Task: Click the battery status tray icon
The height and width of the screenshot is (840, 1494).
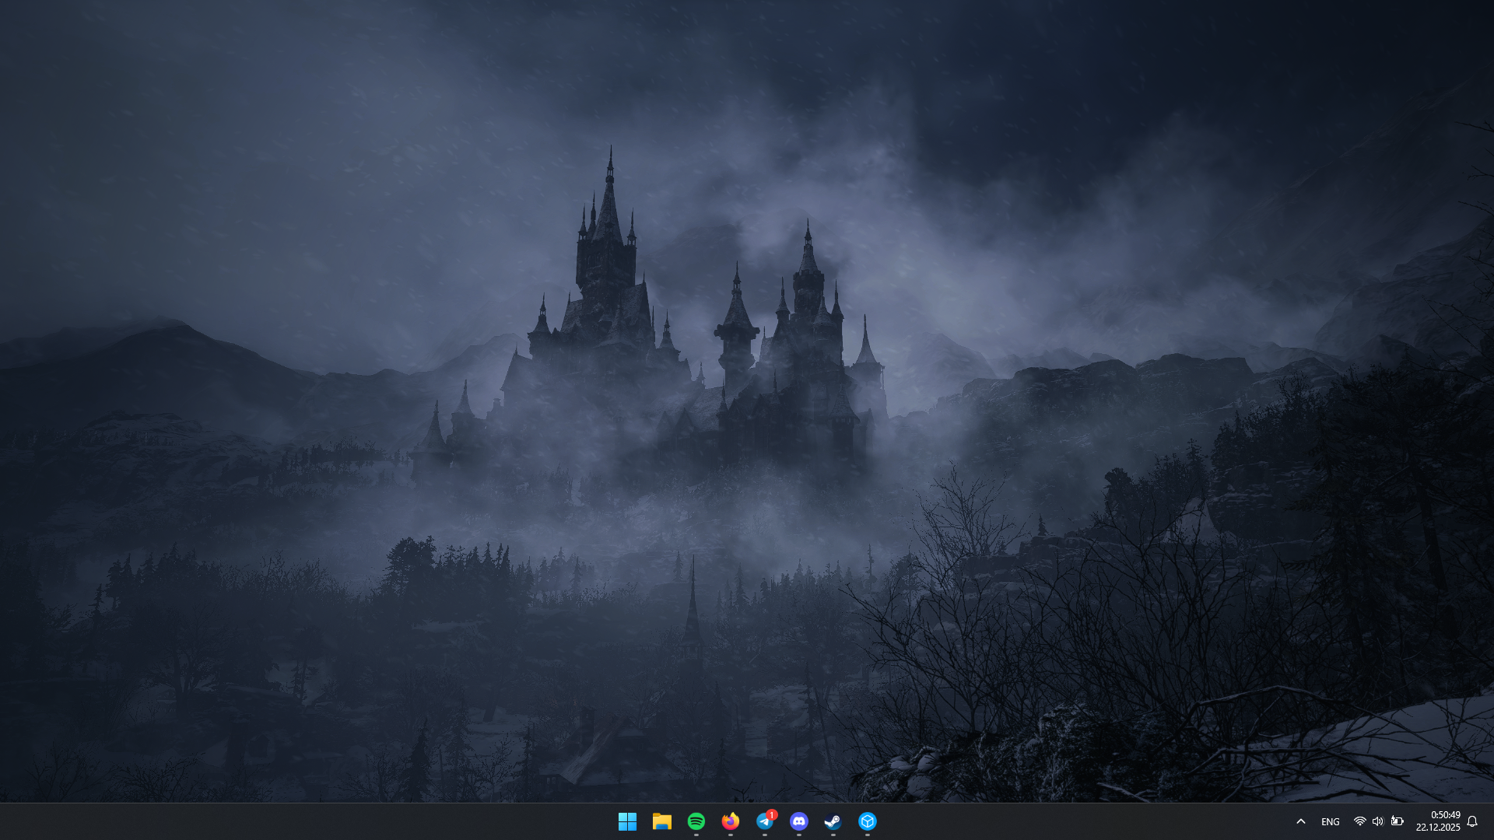Action: coord(1398,821)
